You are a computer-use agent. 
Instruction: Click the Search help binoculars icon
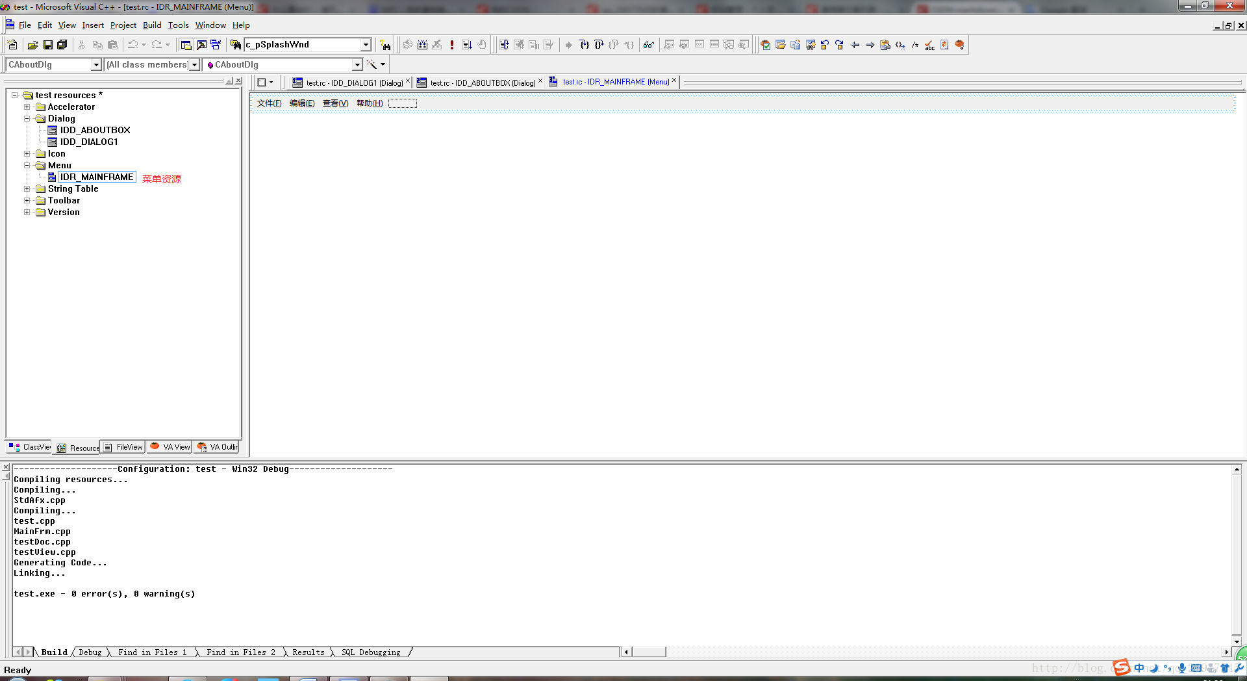(386, 45)
